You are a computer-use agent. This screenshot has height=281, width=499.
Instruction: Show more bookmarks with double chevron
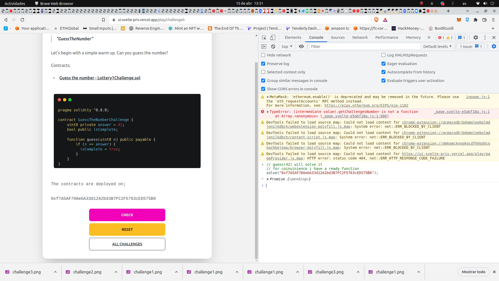(x=493, y=28)
